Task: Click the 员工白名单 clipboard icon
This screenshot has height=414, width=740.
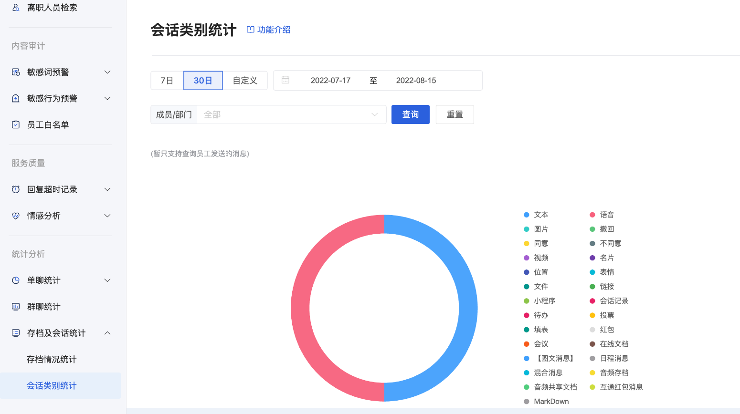Action: pos(16,124)
